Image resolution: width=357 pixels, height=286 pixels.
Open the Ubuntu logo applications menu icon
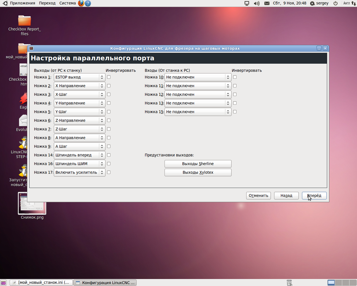5,3
